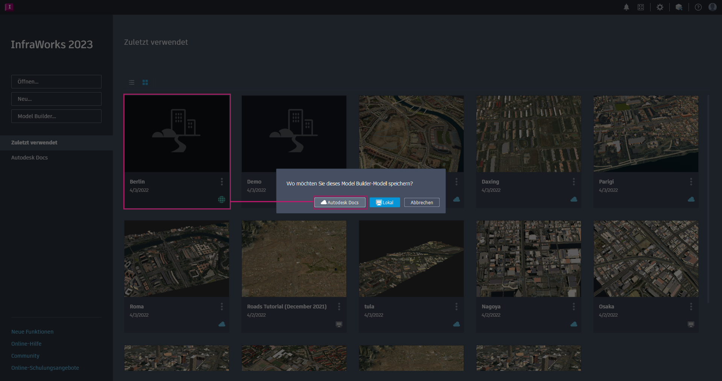Click the fullscreen expand icon

coord(641,7)
